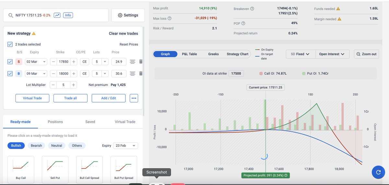Select the Graph view tab

coord(165,54)
